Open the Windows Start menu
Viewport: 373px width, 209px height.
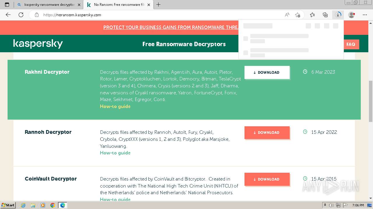click(8, 205)
